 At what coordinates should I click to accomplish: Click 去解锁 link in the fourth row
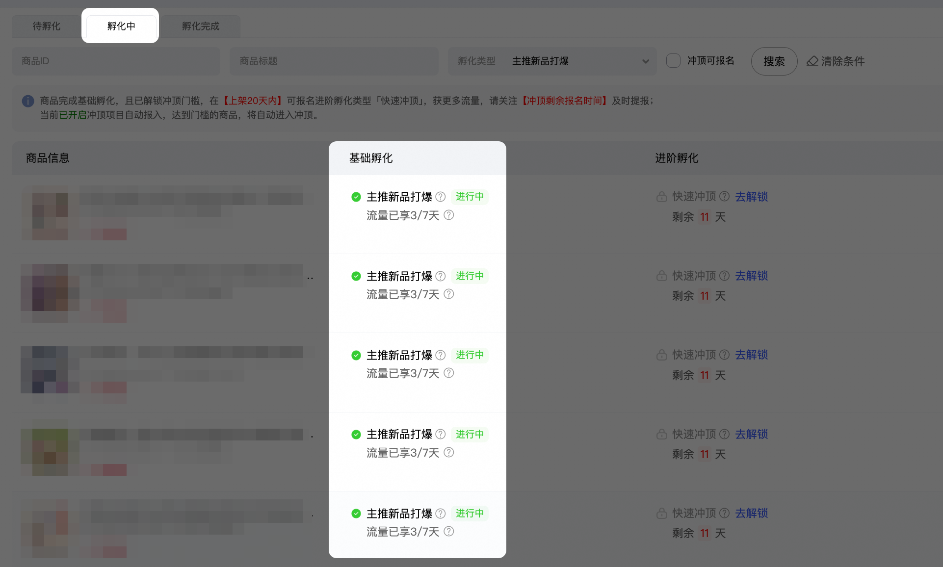click(x=751, y=434)
